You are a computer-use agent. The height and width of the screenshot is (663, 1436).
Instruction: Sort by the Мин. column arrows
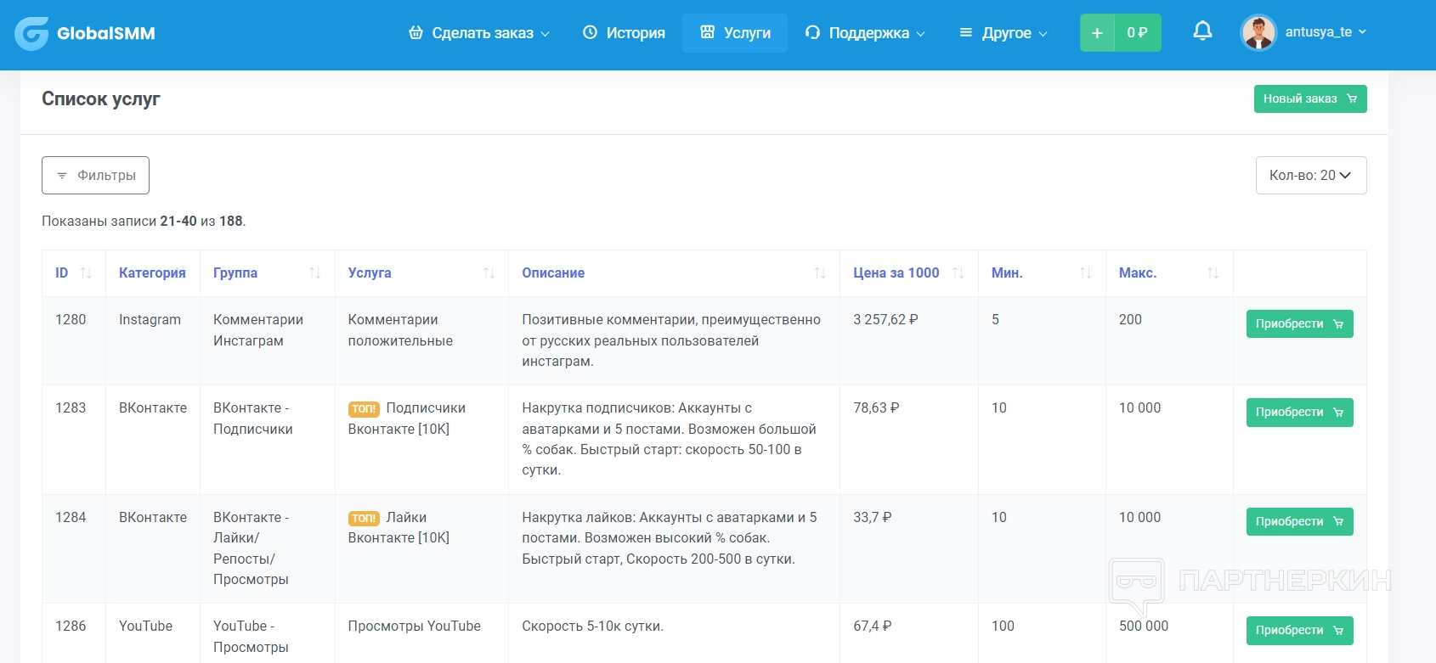click(1085, 273)
